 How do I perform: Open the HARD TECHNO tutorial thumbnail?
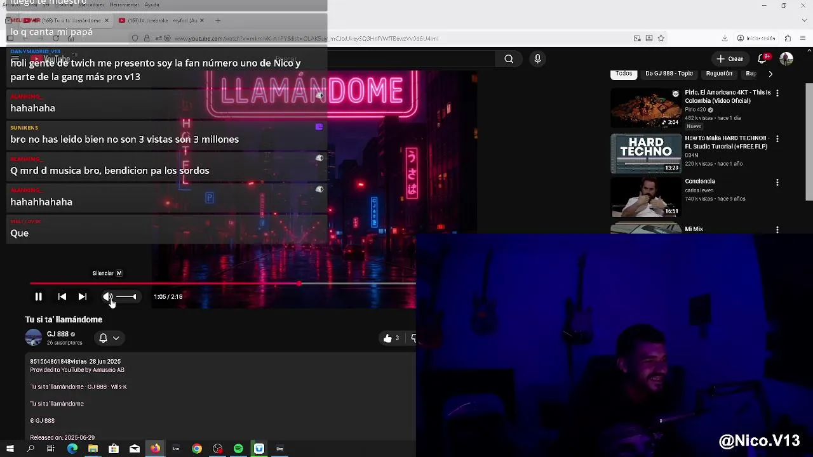coord(646,154)
